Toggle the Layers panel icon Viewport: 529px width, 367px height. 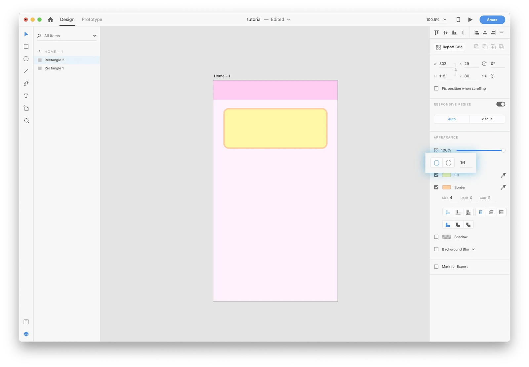click(x=26, y=334)
